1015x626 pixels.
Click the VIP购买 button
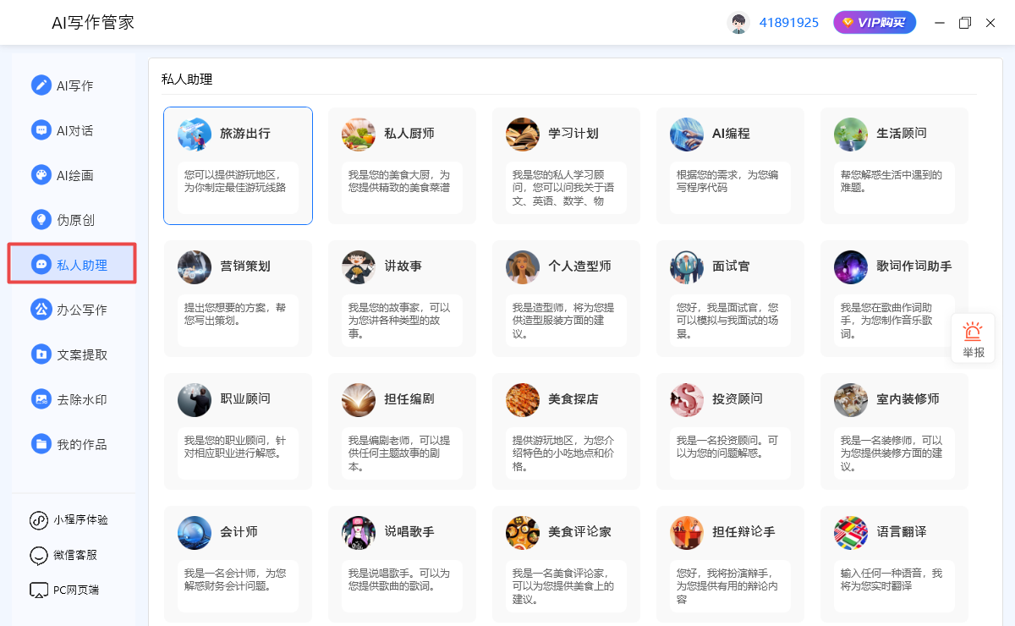(875, 23)
